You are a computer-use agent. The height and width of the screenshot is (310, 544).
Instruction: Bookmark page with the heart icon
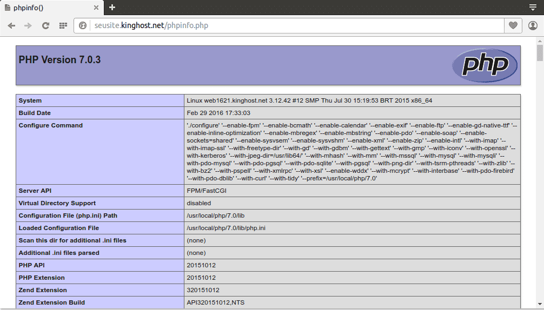513,25
